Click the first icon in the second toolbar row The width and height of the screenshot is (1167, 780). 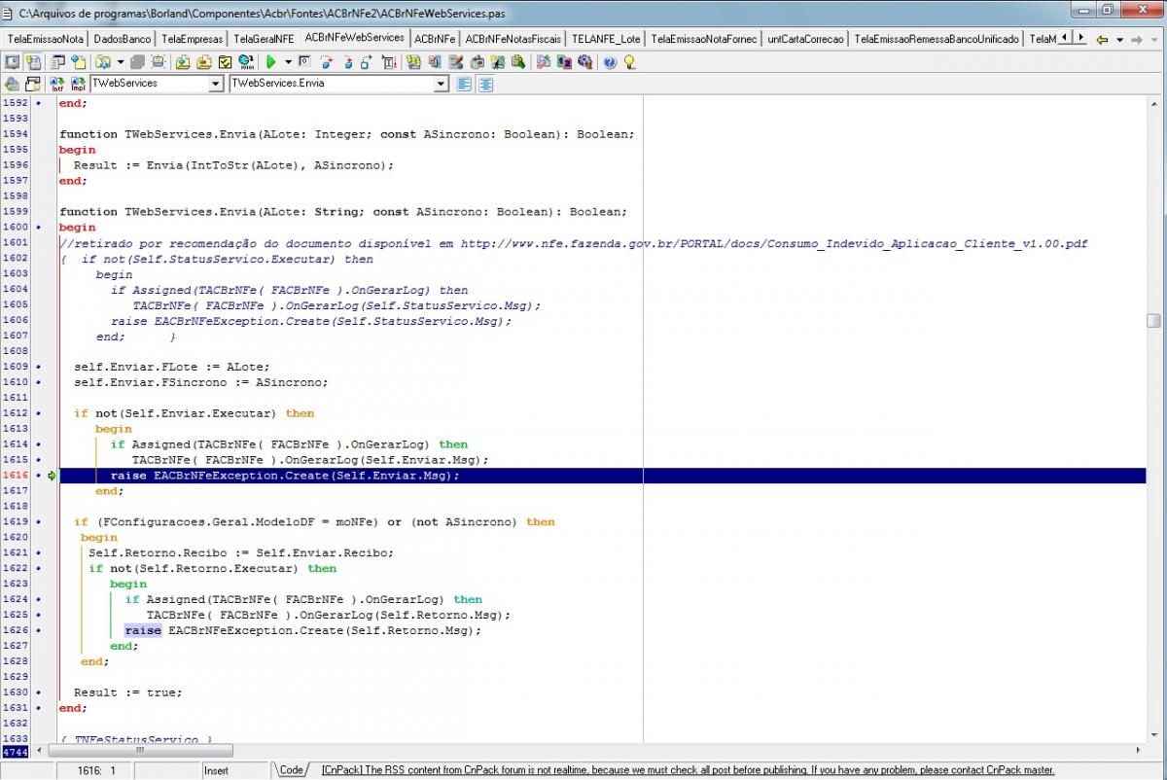point(11,84)
